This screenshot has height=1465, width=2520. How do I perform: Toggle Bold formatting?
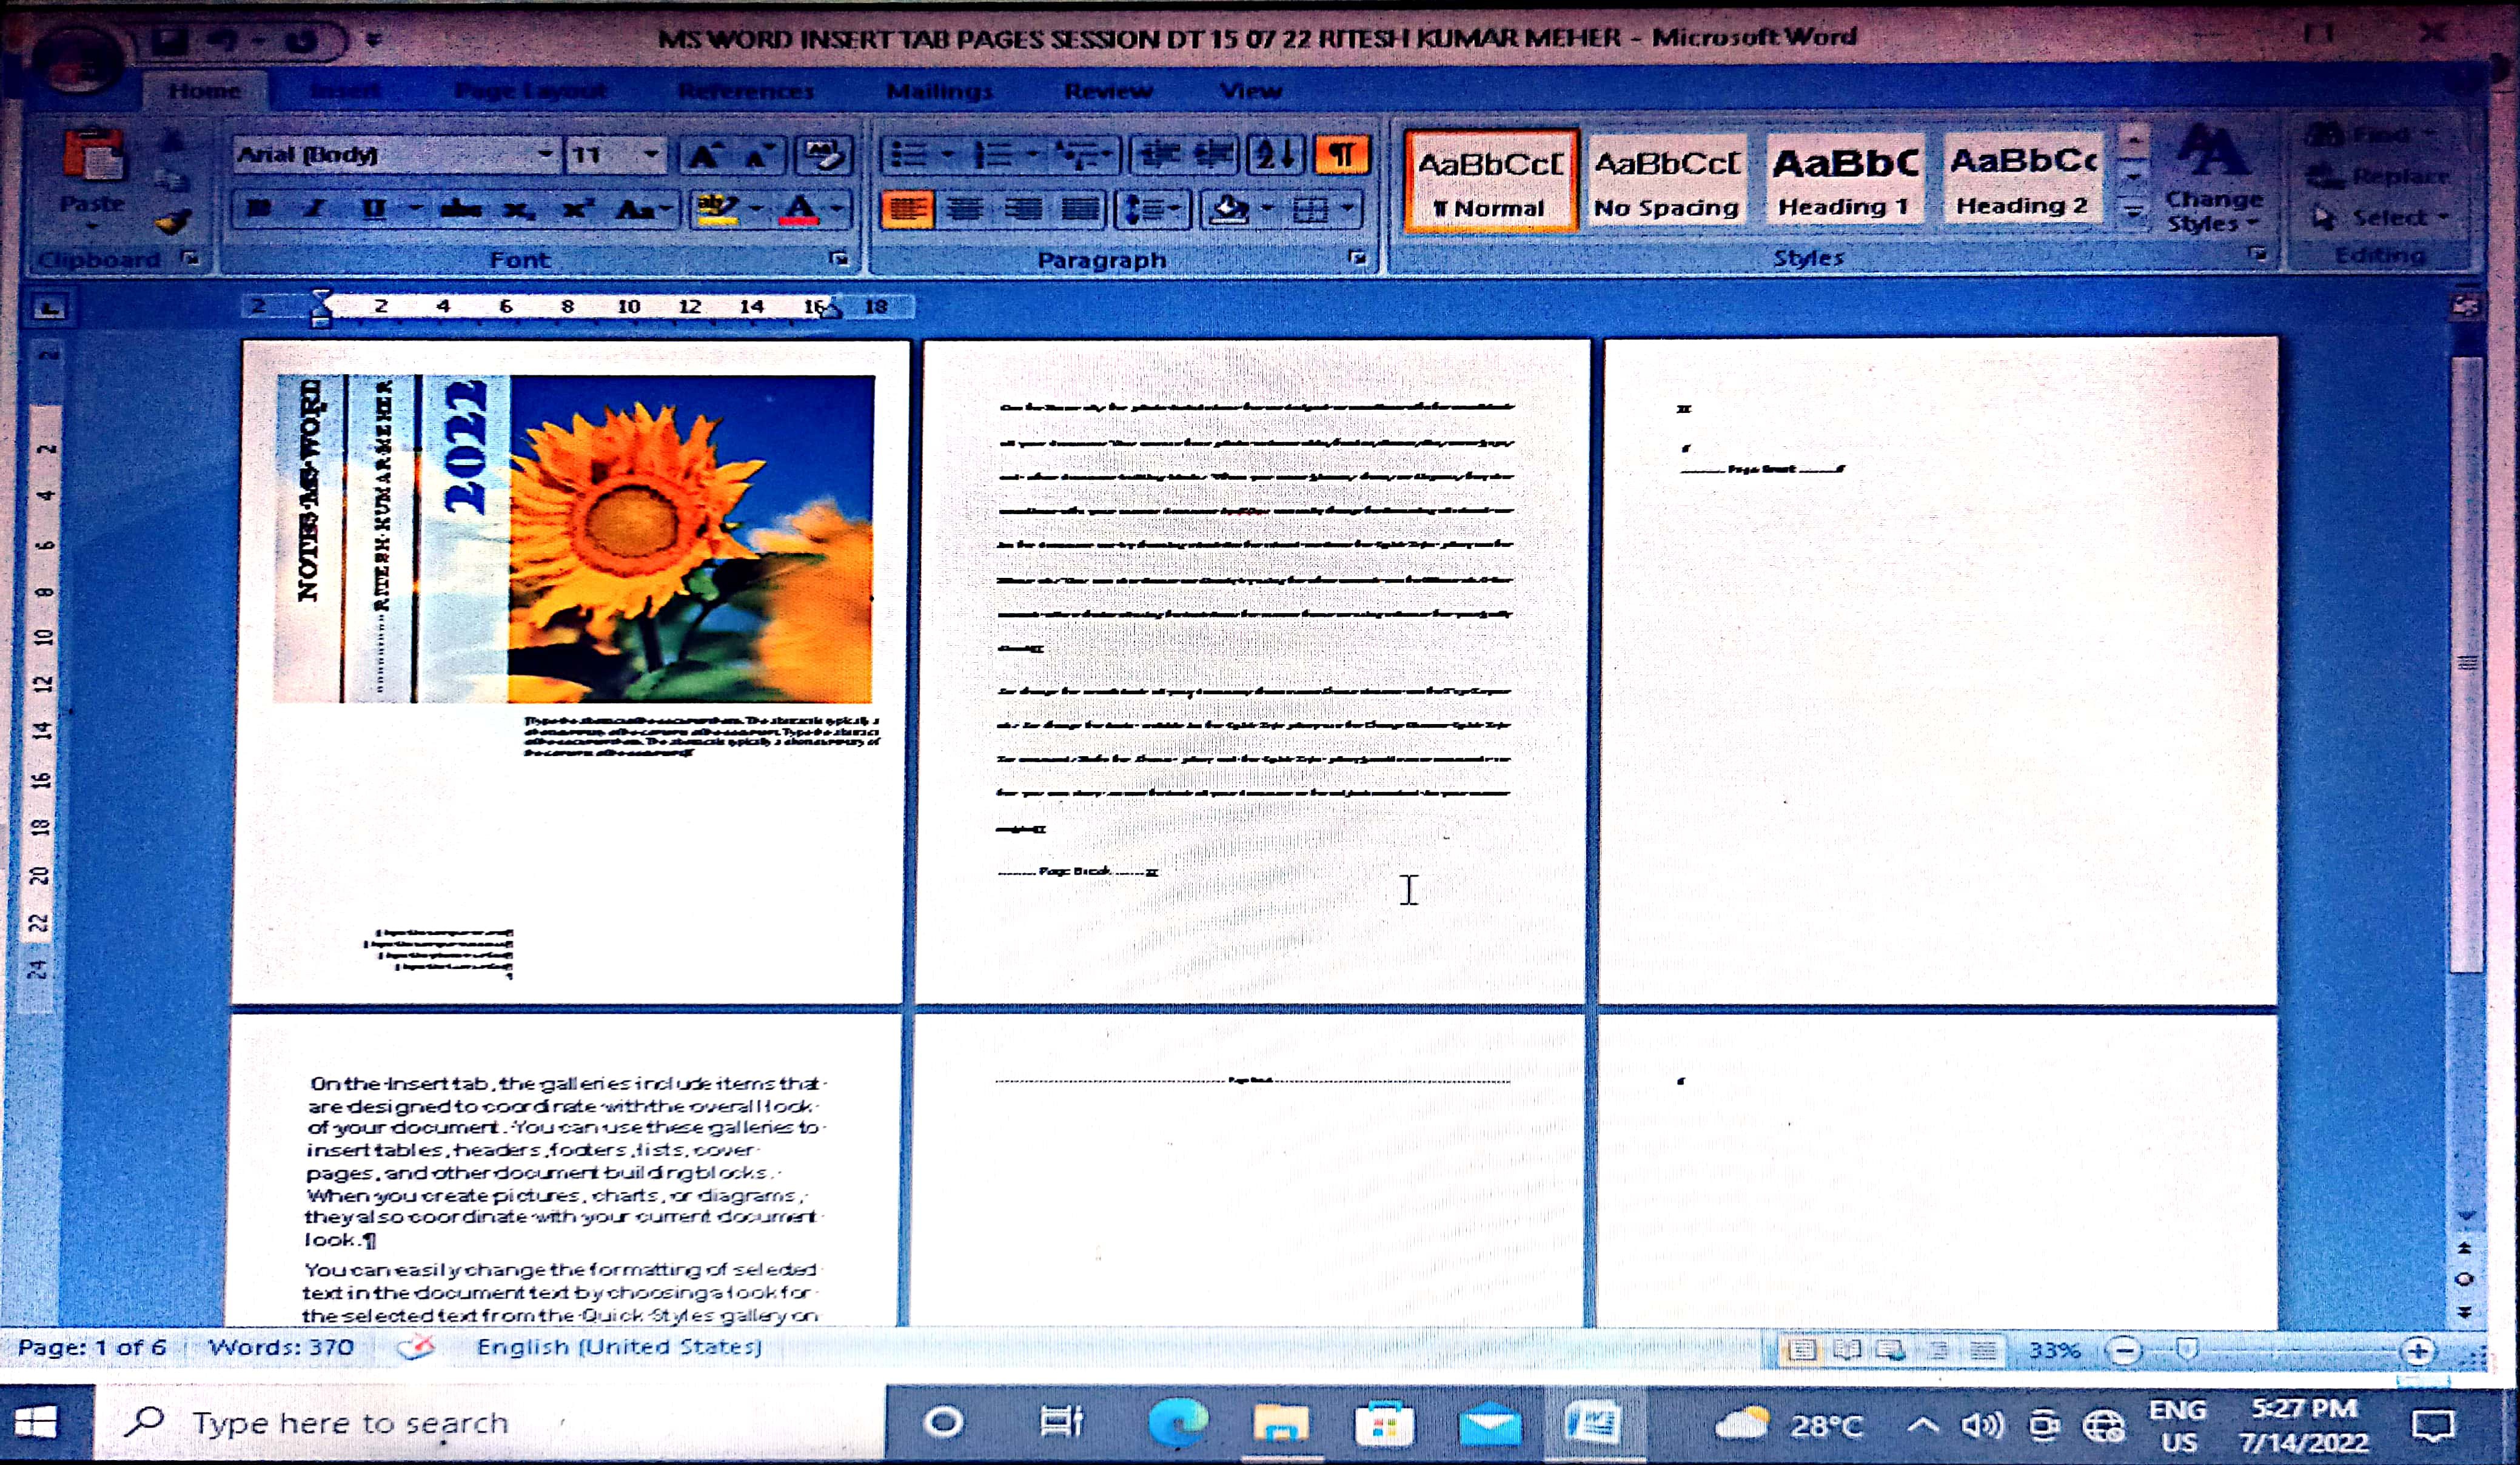pos(260,209)
